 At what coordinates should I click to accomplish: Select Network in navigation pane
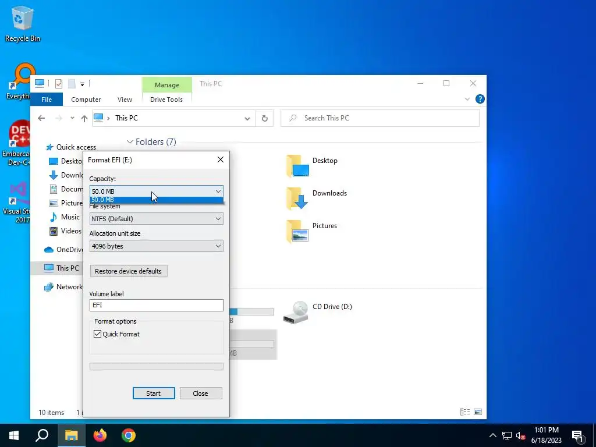pyautogui.click(x=63, y=287)
